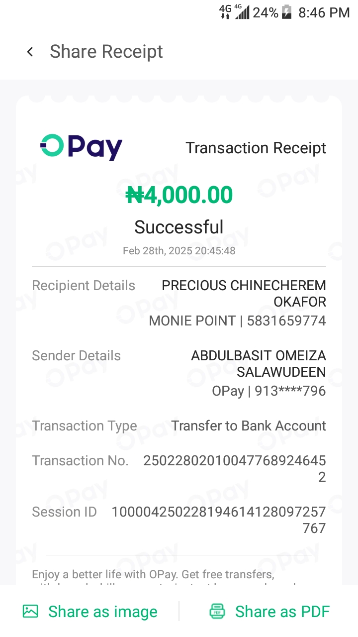Tap the masked OPay number 913****796
Viewport: 358px width, 637px height.
[290, 391]
